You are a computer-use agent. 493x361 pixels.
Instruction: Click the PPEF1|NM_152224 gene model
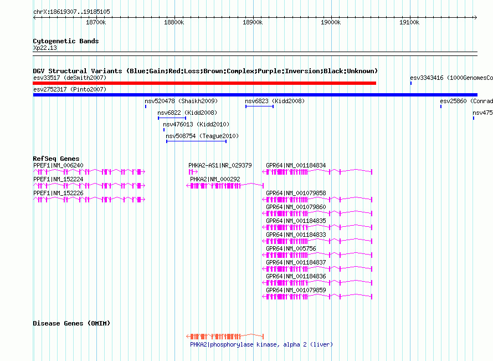point(89,185)
